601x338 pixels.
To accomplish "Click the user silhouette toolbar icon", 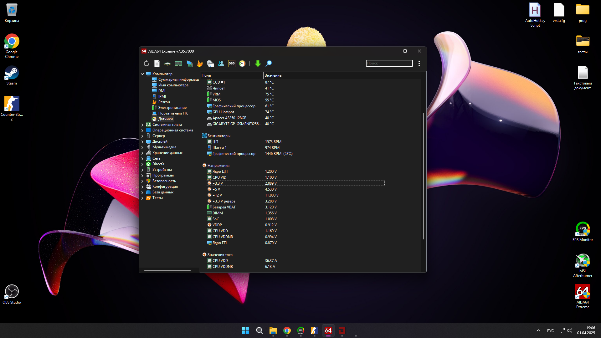I will pyautogui.click(x=221, y=64).
